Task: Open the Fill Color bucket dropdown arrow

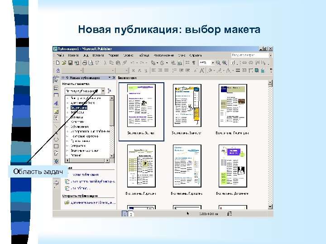Action: 214,70
